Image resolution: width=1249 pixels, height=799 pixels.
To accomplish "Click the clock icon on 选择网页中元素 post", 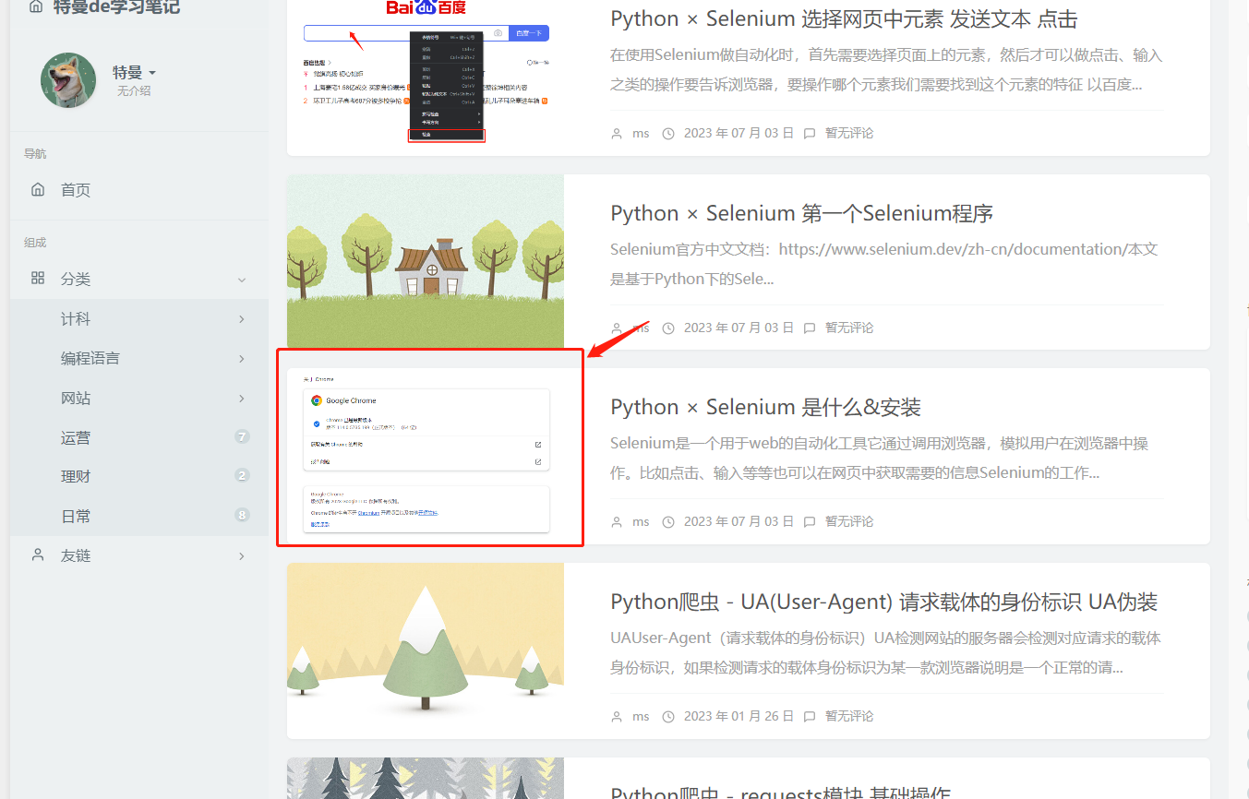I will pyautogui.click(x=668, y=133).
